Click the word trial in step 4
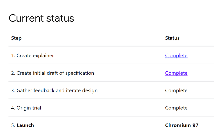The height and width of the screenshot is (139, 214). 37,108
